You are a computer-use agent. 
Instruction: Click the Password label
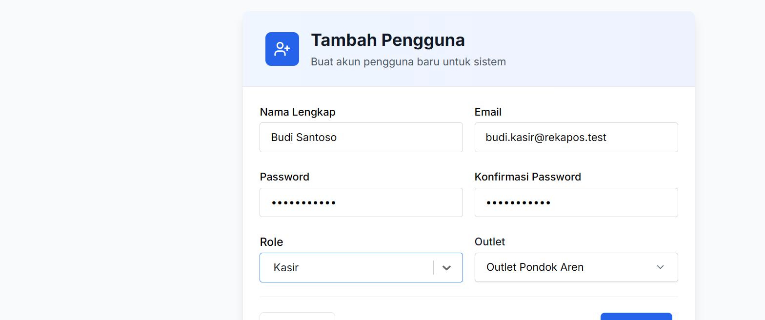click(284, 177)
